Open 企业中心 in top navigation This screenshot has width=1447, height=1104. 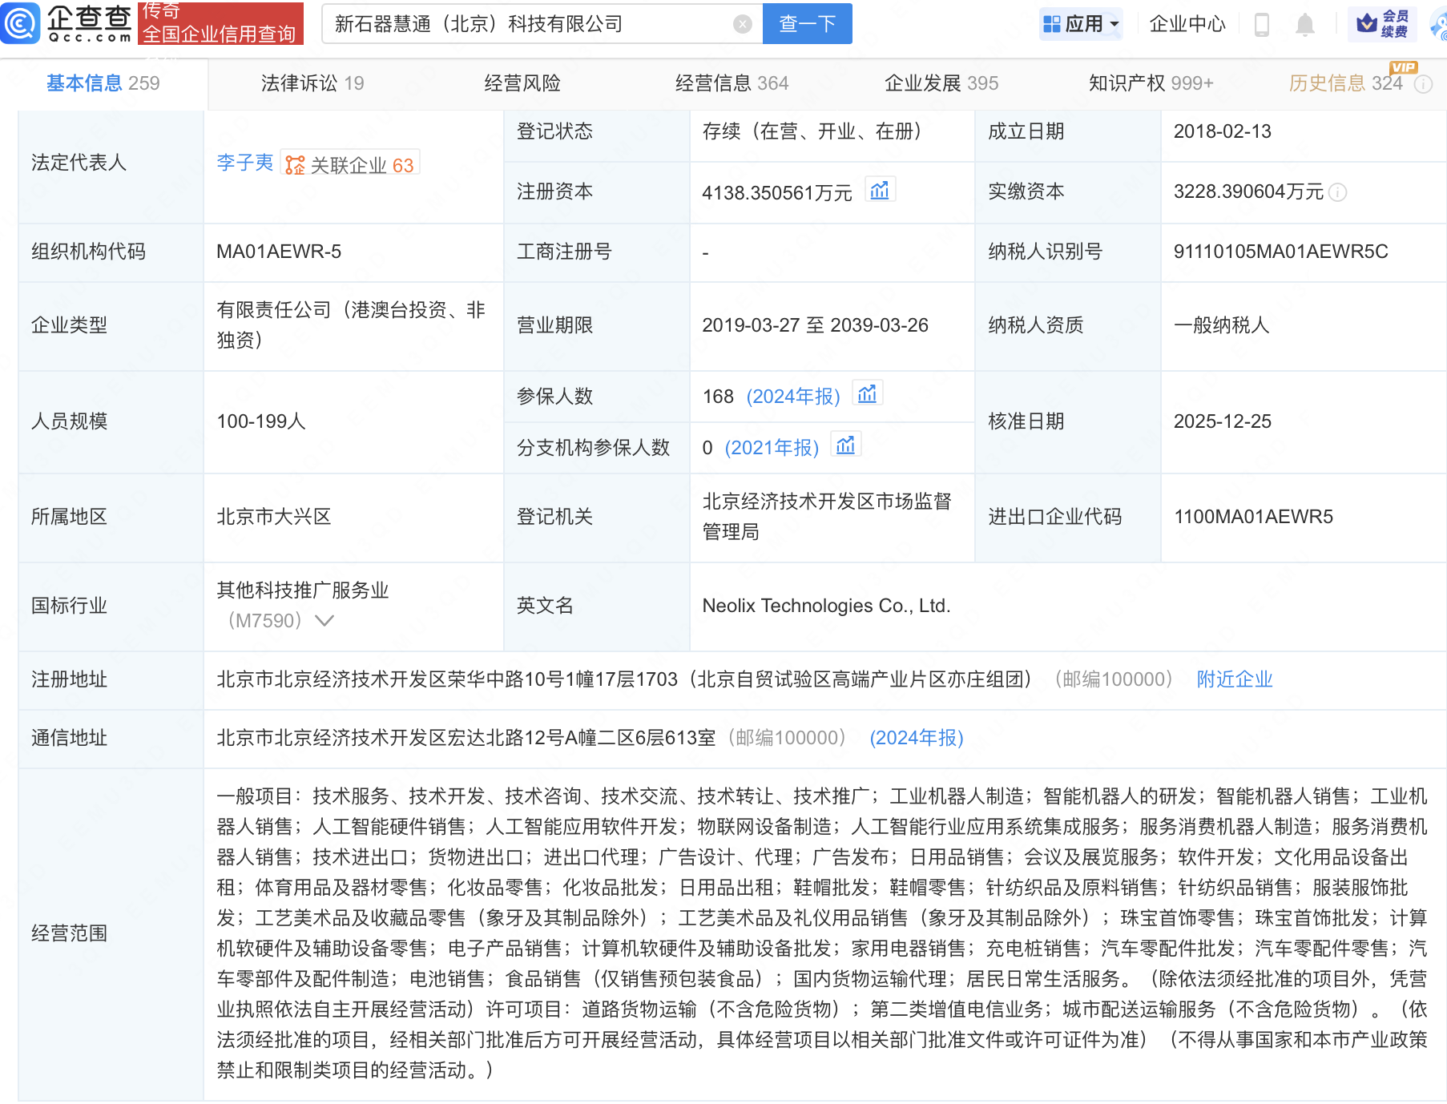[1187, 24]
